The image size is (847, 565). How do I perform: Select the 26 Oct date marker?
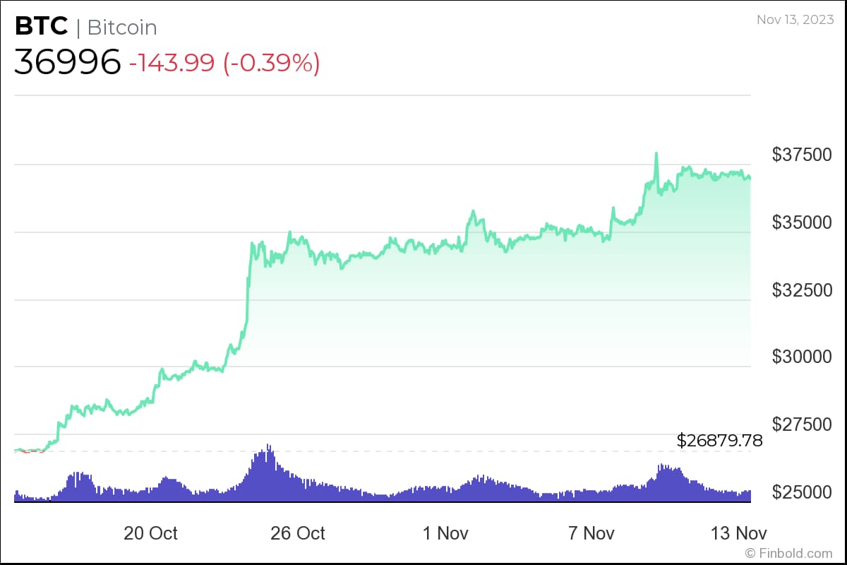(x=298, y=533)
